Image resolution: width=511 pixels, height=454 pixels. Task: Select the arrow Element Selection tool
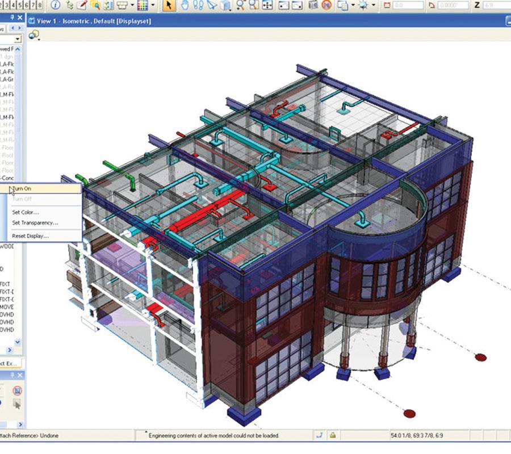click(x=169, y=5)
